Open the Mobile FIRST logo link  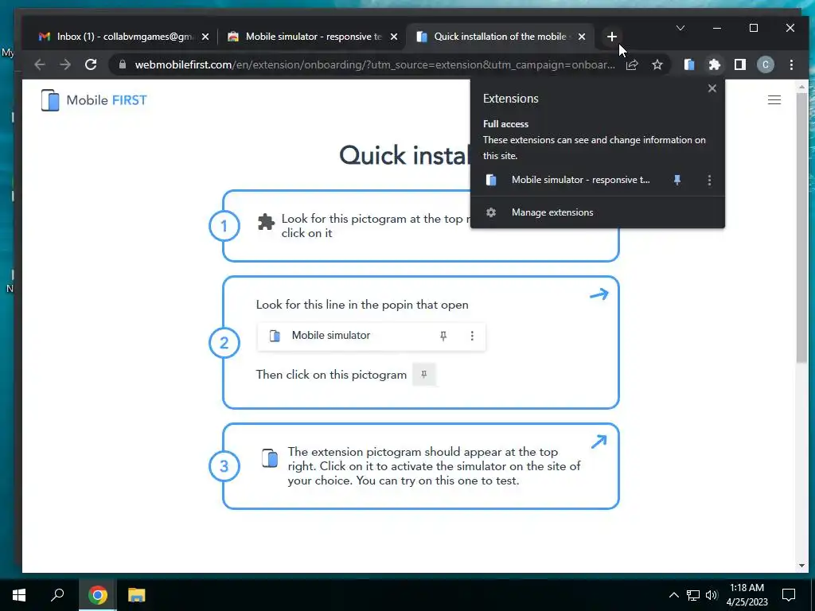tap(94, 99)
